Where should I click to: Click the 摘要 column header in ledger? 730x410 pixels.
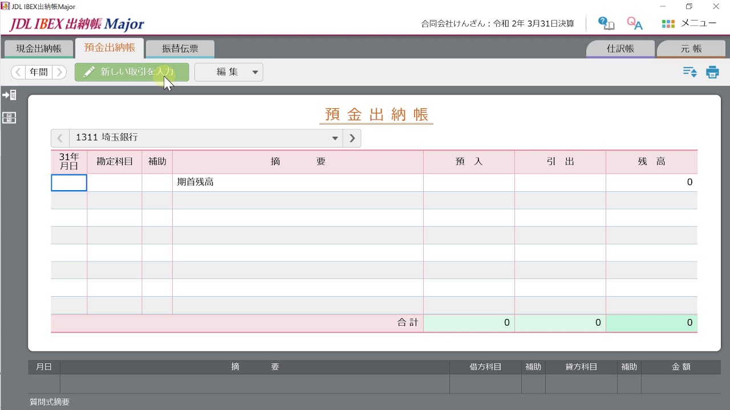[298, 162]
